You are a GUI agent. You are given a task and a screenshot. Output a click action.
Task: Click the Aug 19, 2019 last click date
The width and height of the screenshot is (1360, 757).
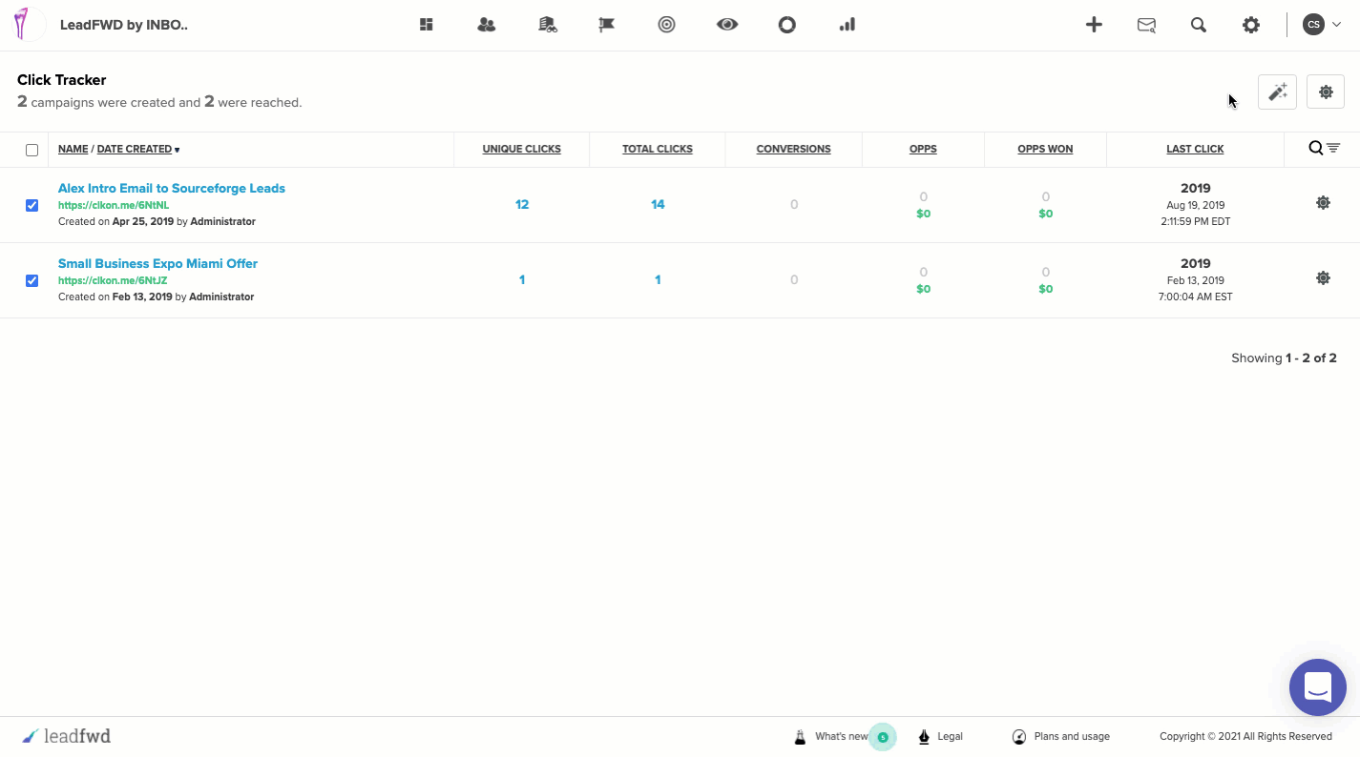coord(1195,205)
